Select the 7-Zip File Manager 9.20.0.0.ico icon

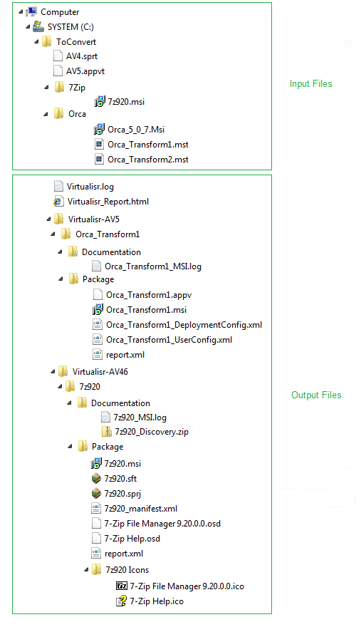[x=122, y=586]
